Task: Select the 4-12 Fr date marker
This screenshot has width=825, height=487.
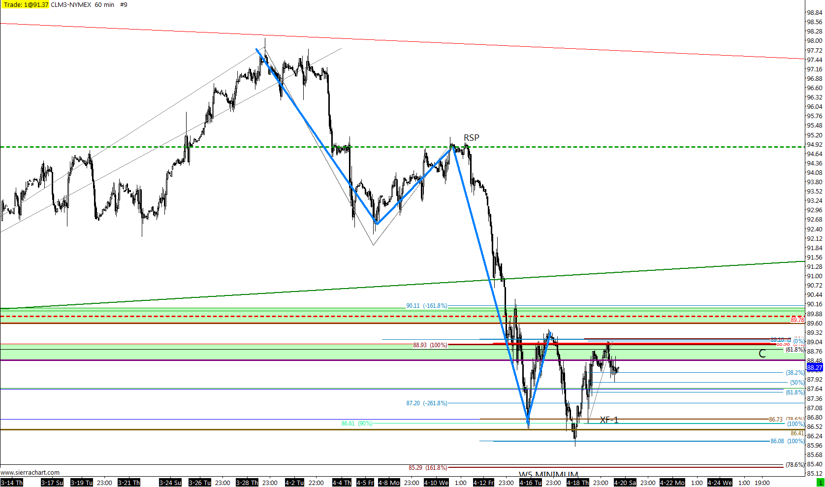Action: click(483, 483)
